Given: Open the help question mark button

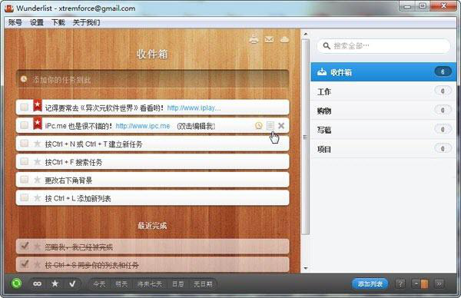Looking at the screenshot, I should pyautogui.click(x=400, y=284).
